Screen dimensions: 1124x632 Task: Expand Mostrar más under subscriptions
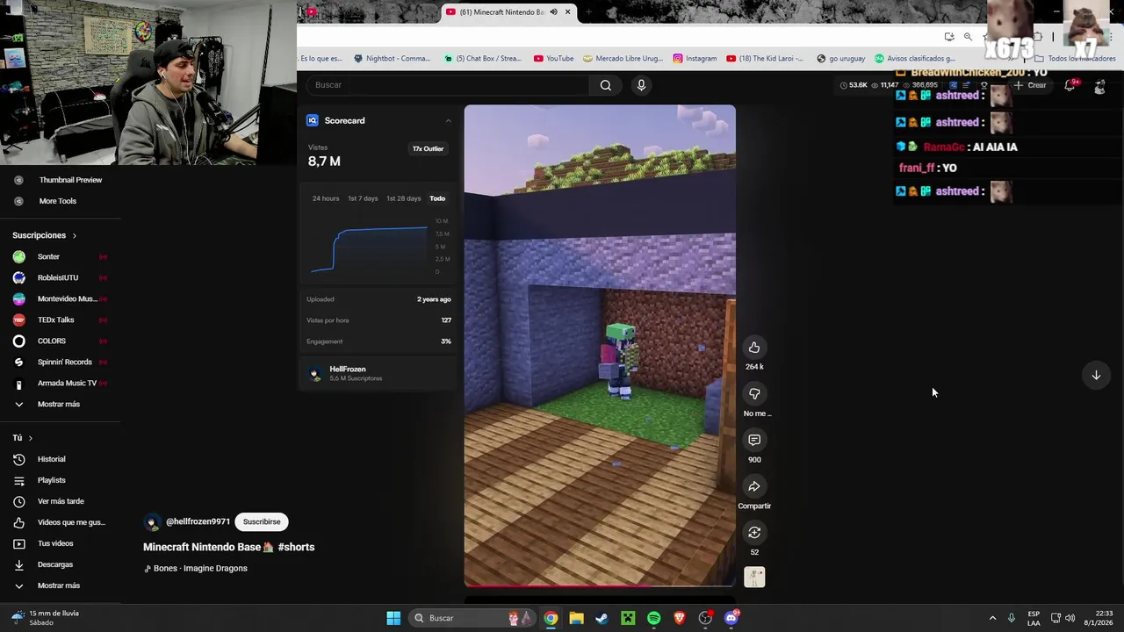[59, 404]
